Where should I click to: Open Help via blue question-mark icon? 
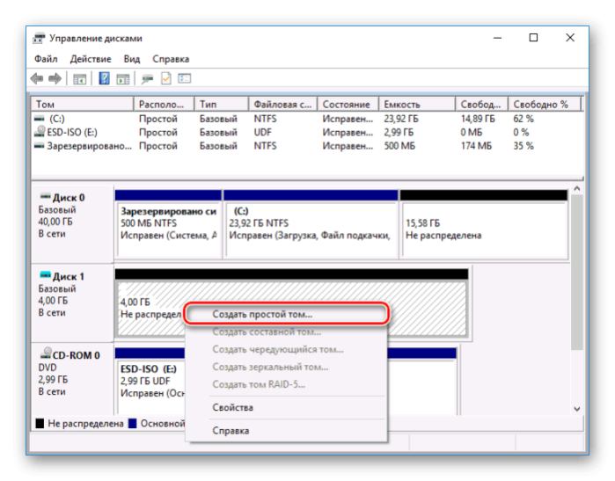104,78
